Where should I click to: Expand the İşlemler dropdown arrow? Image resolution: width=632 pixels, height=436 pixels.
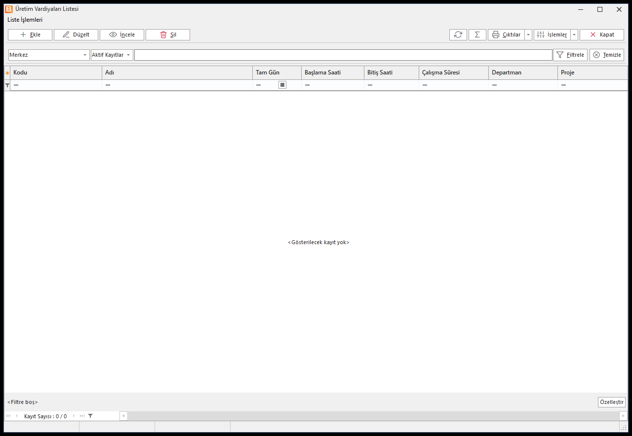[574, 35]
